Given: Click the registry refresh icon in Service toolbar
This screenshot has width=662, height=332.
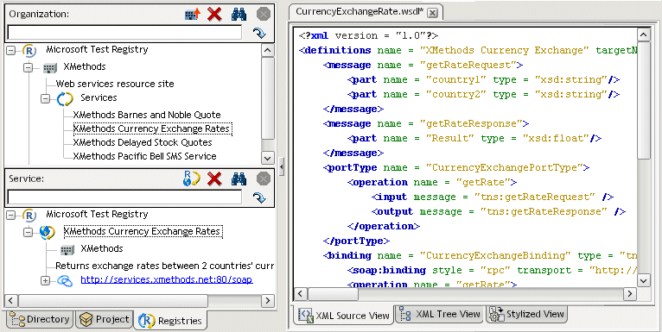Looking at the screenshot, I should [192, 179].
